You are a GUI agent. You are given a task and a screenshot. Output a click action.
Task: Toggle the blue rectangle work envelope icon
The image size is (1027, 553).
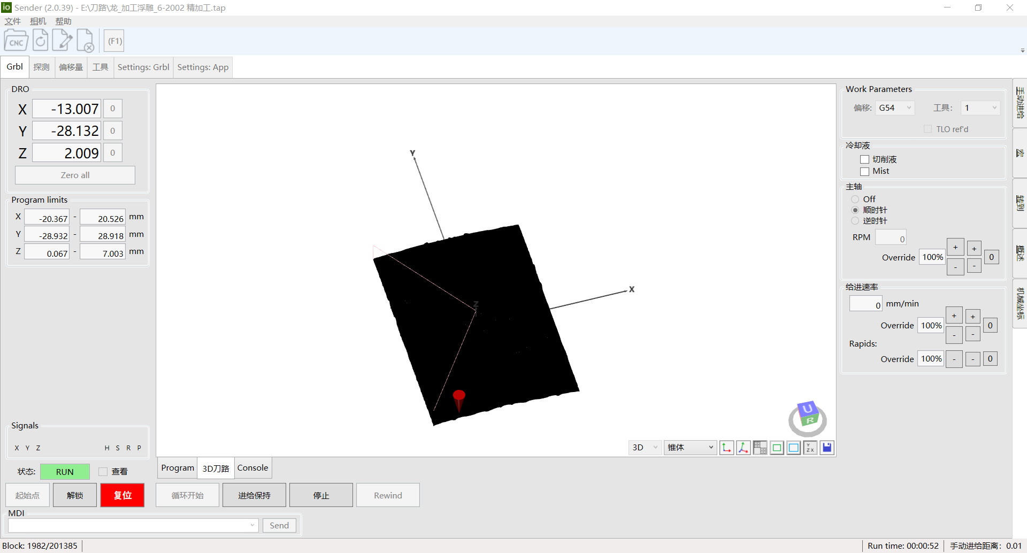tap(794, 448)
